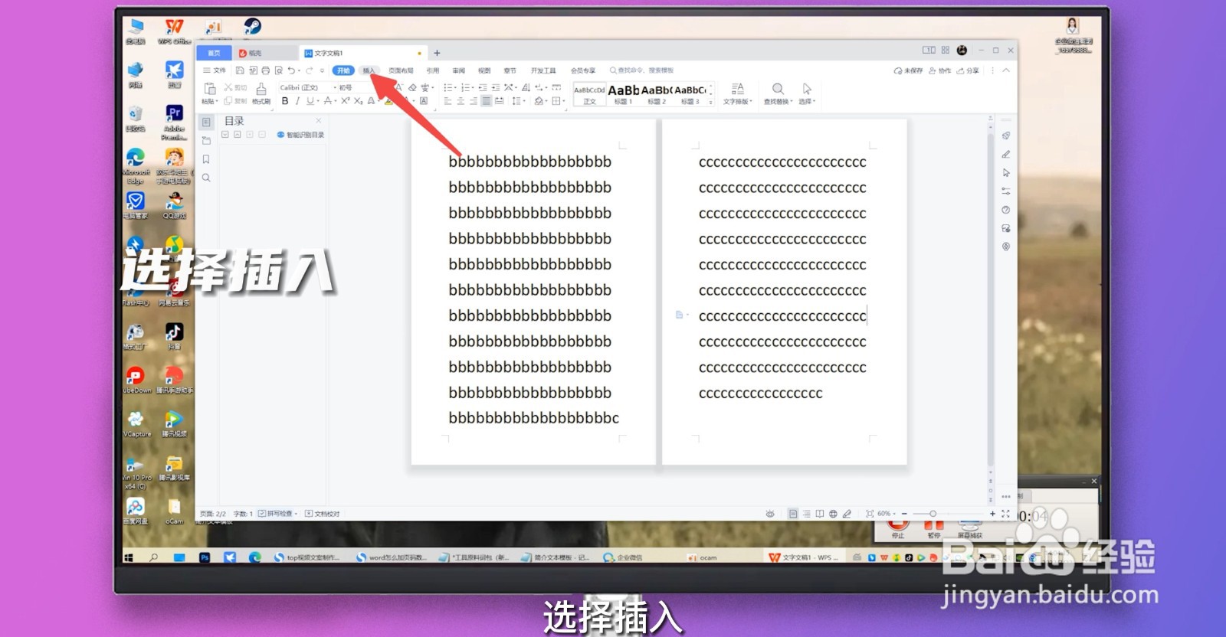Click the 粘贴 paste icon
1226x637 pixels.
(x=209, y=89)
